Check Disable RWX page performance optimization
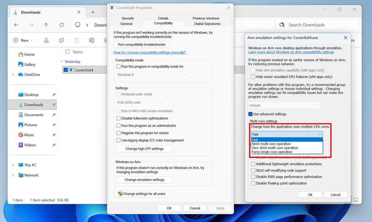Image resolution: width=372 pixels, height=222 pixels. tap(253, 177)
